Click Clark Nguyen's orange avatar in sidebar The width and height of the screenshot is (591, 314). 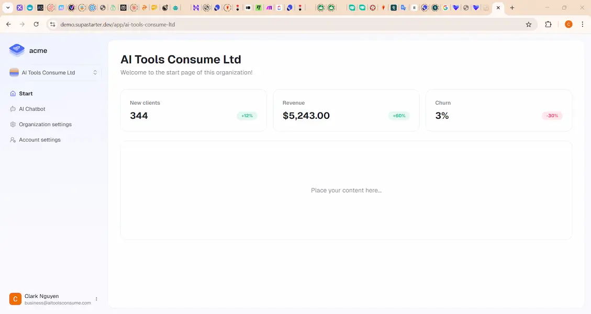point(15,299)
